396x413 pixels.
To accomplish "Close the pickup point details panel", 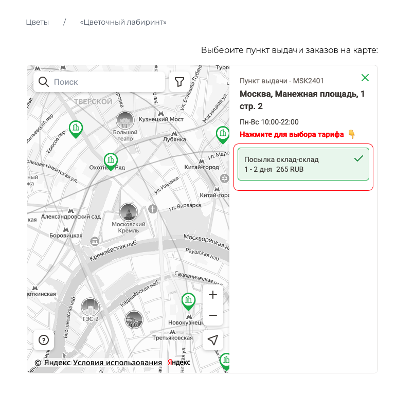I will click(x=365, y=78).
